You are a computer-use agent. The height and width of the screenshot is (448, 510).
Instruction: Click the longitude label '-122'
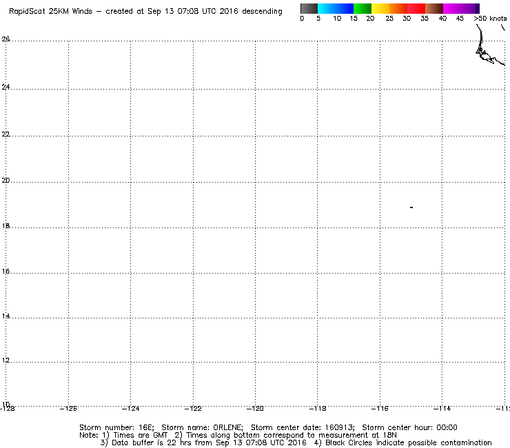click(193, 409)
